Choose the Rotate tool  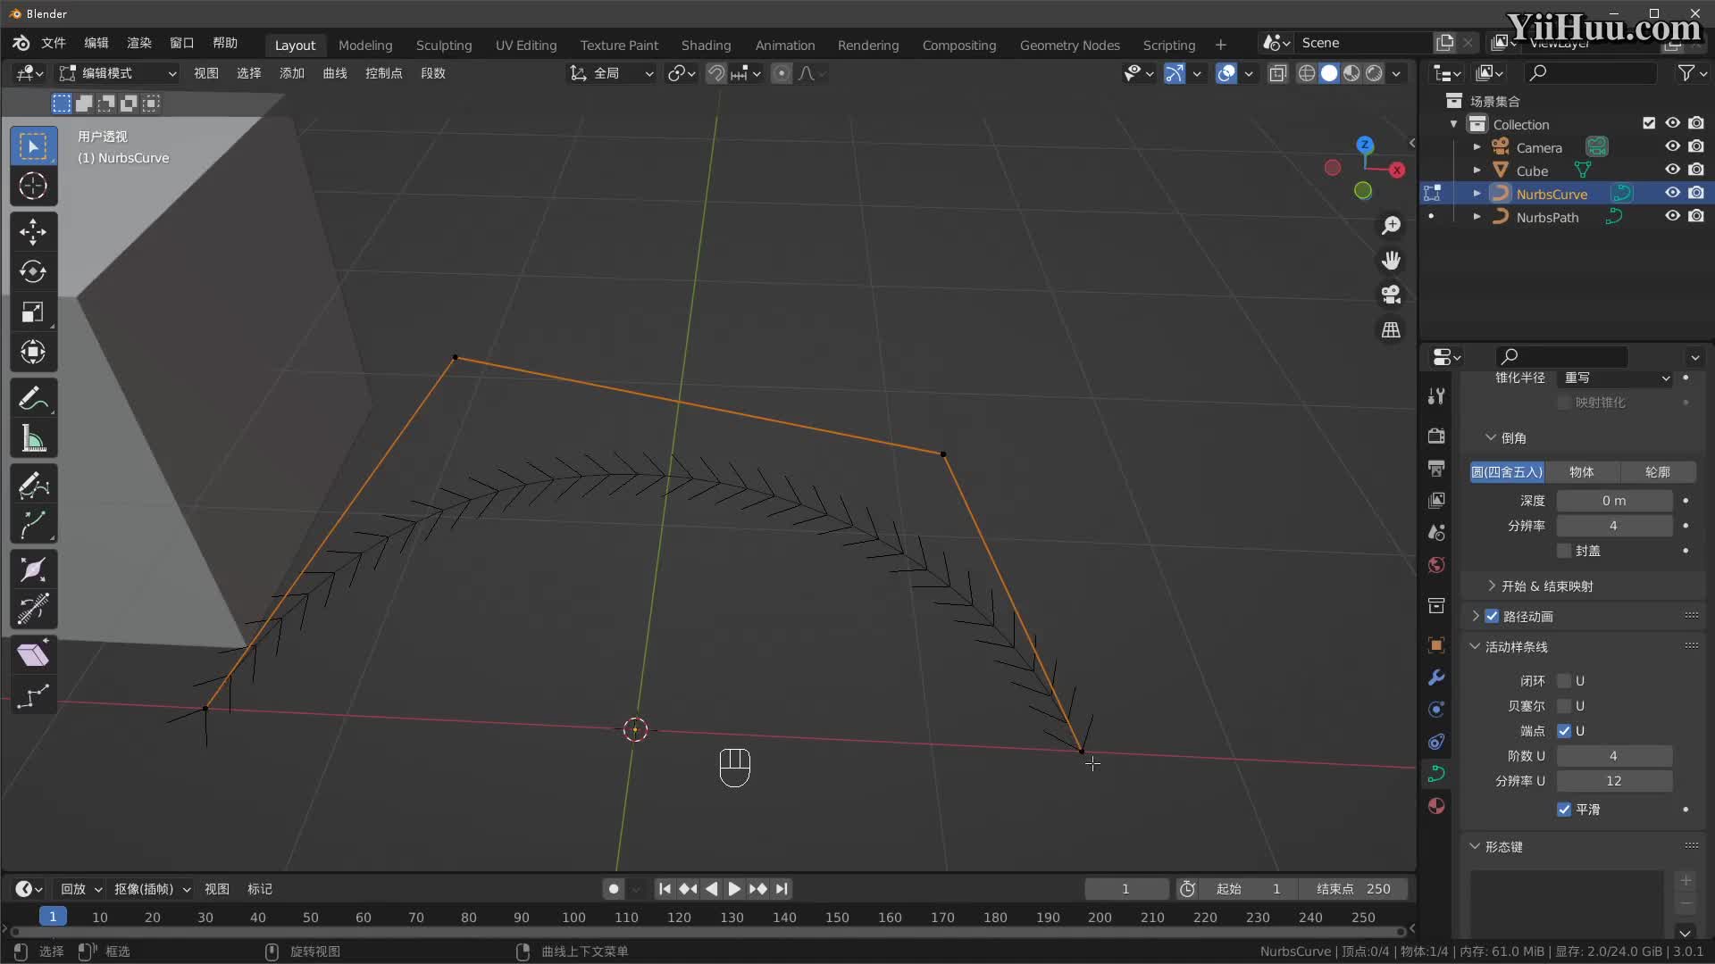click(33, 271)
